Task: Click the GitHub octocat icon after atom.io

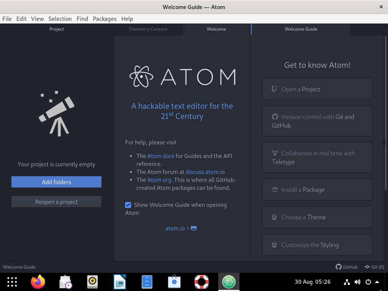Action: [194, 228]
